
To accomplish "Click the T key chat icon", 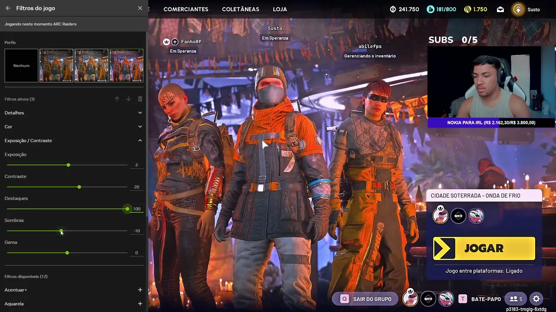I will pyautogui.click(x=463, y=299).
